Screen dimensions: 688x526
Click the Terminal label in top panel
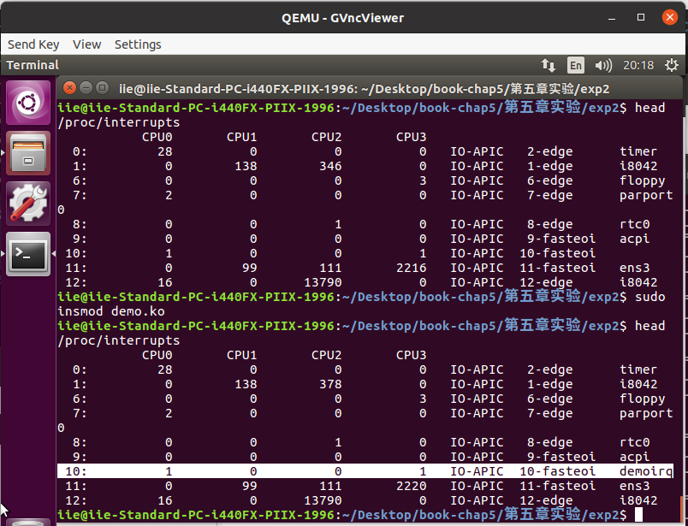(x=33, y=65)
